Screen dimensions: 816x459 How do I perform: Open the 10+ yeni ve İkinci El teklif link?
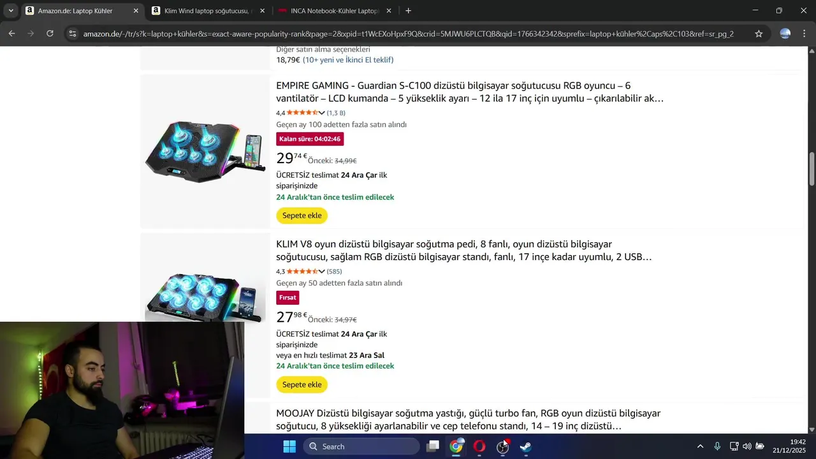coord(348,60)
